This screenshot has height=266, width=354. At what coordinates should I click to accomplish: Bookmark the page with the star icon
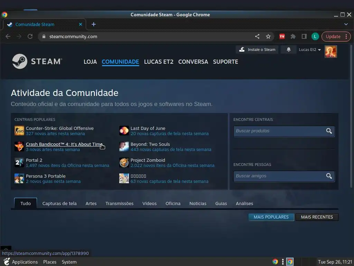[x=268, y=36]
